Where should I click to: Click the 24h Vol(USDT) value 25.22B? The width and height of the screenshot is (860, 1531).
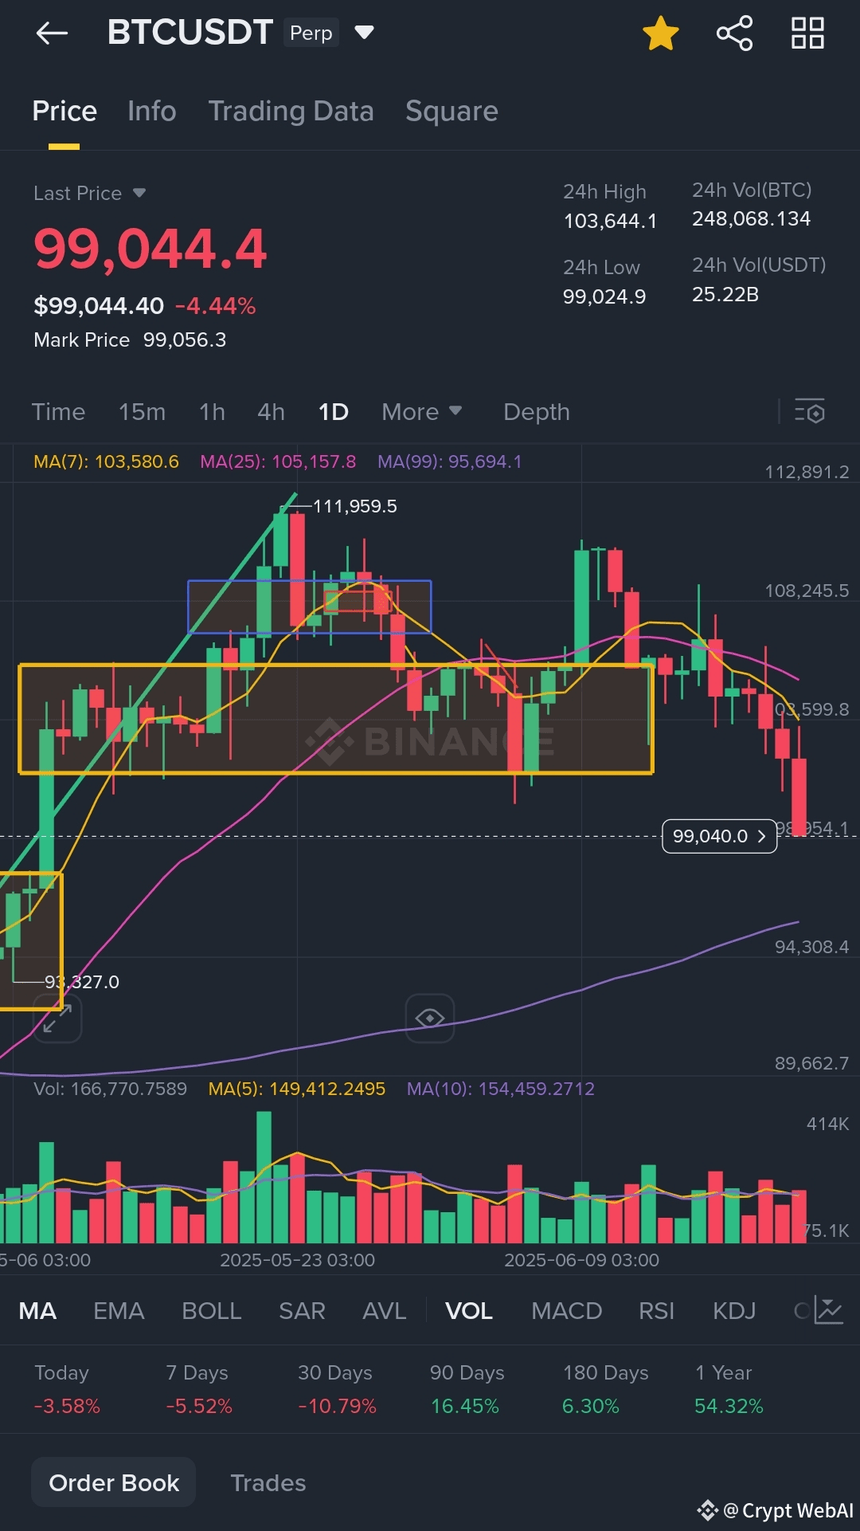[x=725, y=294]
